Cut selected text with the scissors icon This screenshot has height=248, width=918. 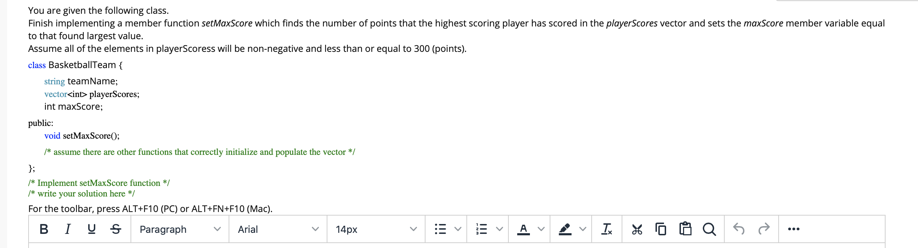click(637, 229)
